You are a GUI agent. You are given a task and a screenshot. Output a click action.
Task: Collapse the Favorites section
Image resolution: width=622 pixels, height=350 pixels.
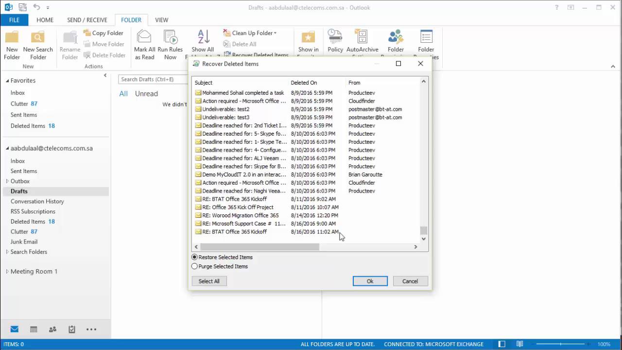(x=7, y=81)
